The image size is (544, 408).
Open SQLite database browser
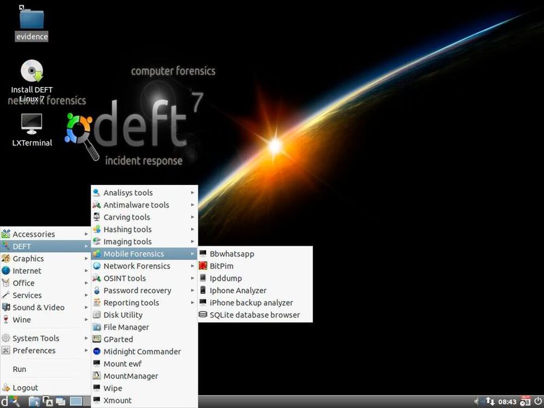click(x=255, y=315)
